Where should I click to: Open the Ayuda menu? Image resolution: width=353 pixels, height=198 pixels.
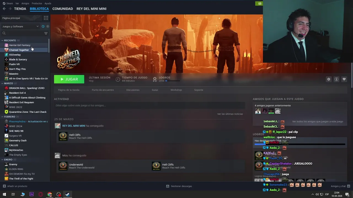(x=48, y=3)
